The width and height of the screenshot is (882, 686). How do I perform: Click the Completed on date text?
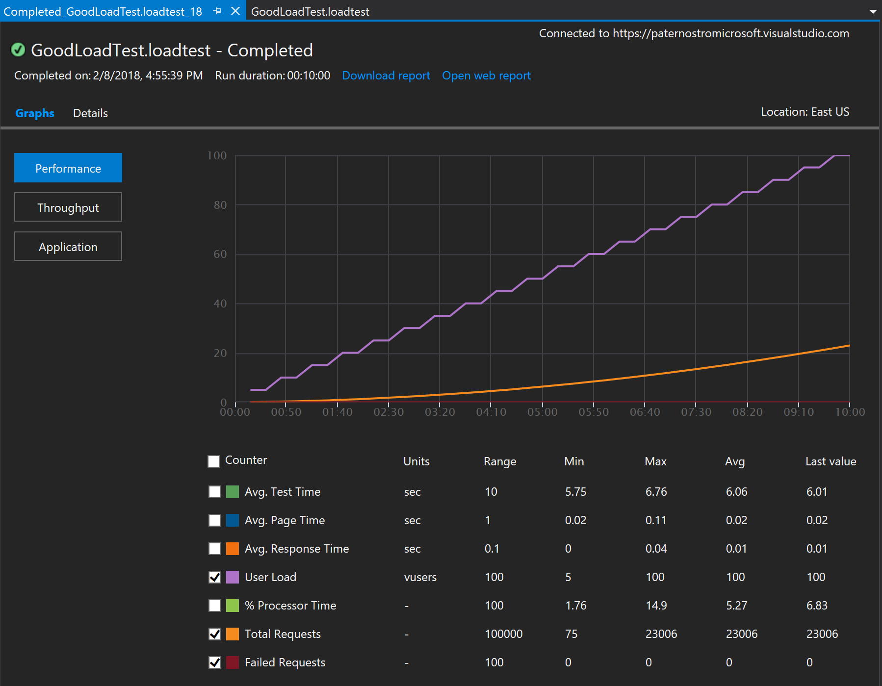(108, 76)
